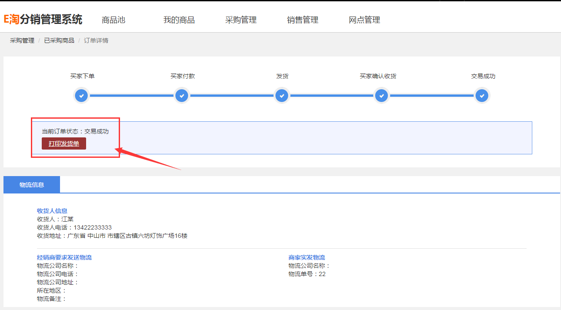Click the 采购管理 breadcrumb link
The width and height of the screenshot is (561, 310).
[22, 40]
